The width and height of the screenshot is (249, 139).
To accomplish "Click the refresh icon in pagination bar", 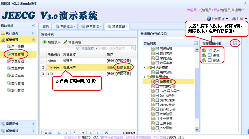I will coord(107,133).
